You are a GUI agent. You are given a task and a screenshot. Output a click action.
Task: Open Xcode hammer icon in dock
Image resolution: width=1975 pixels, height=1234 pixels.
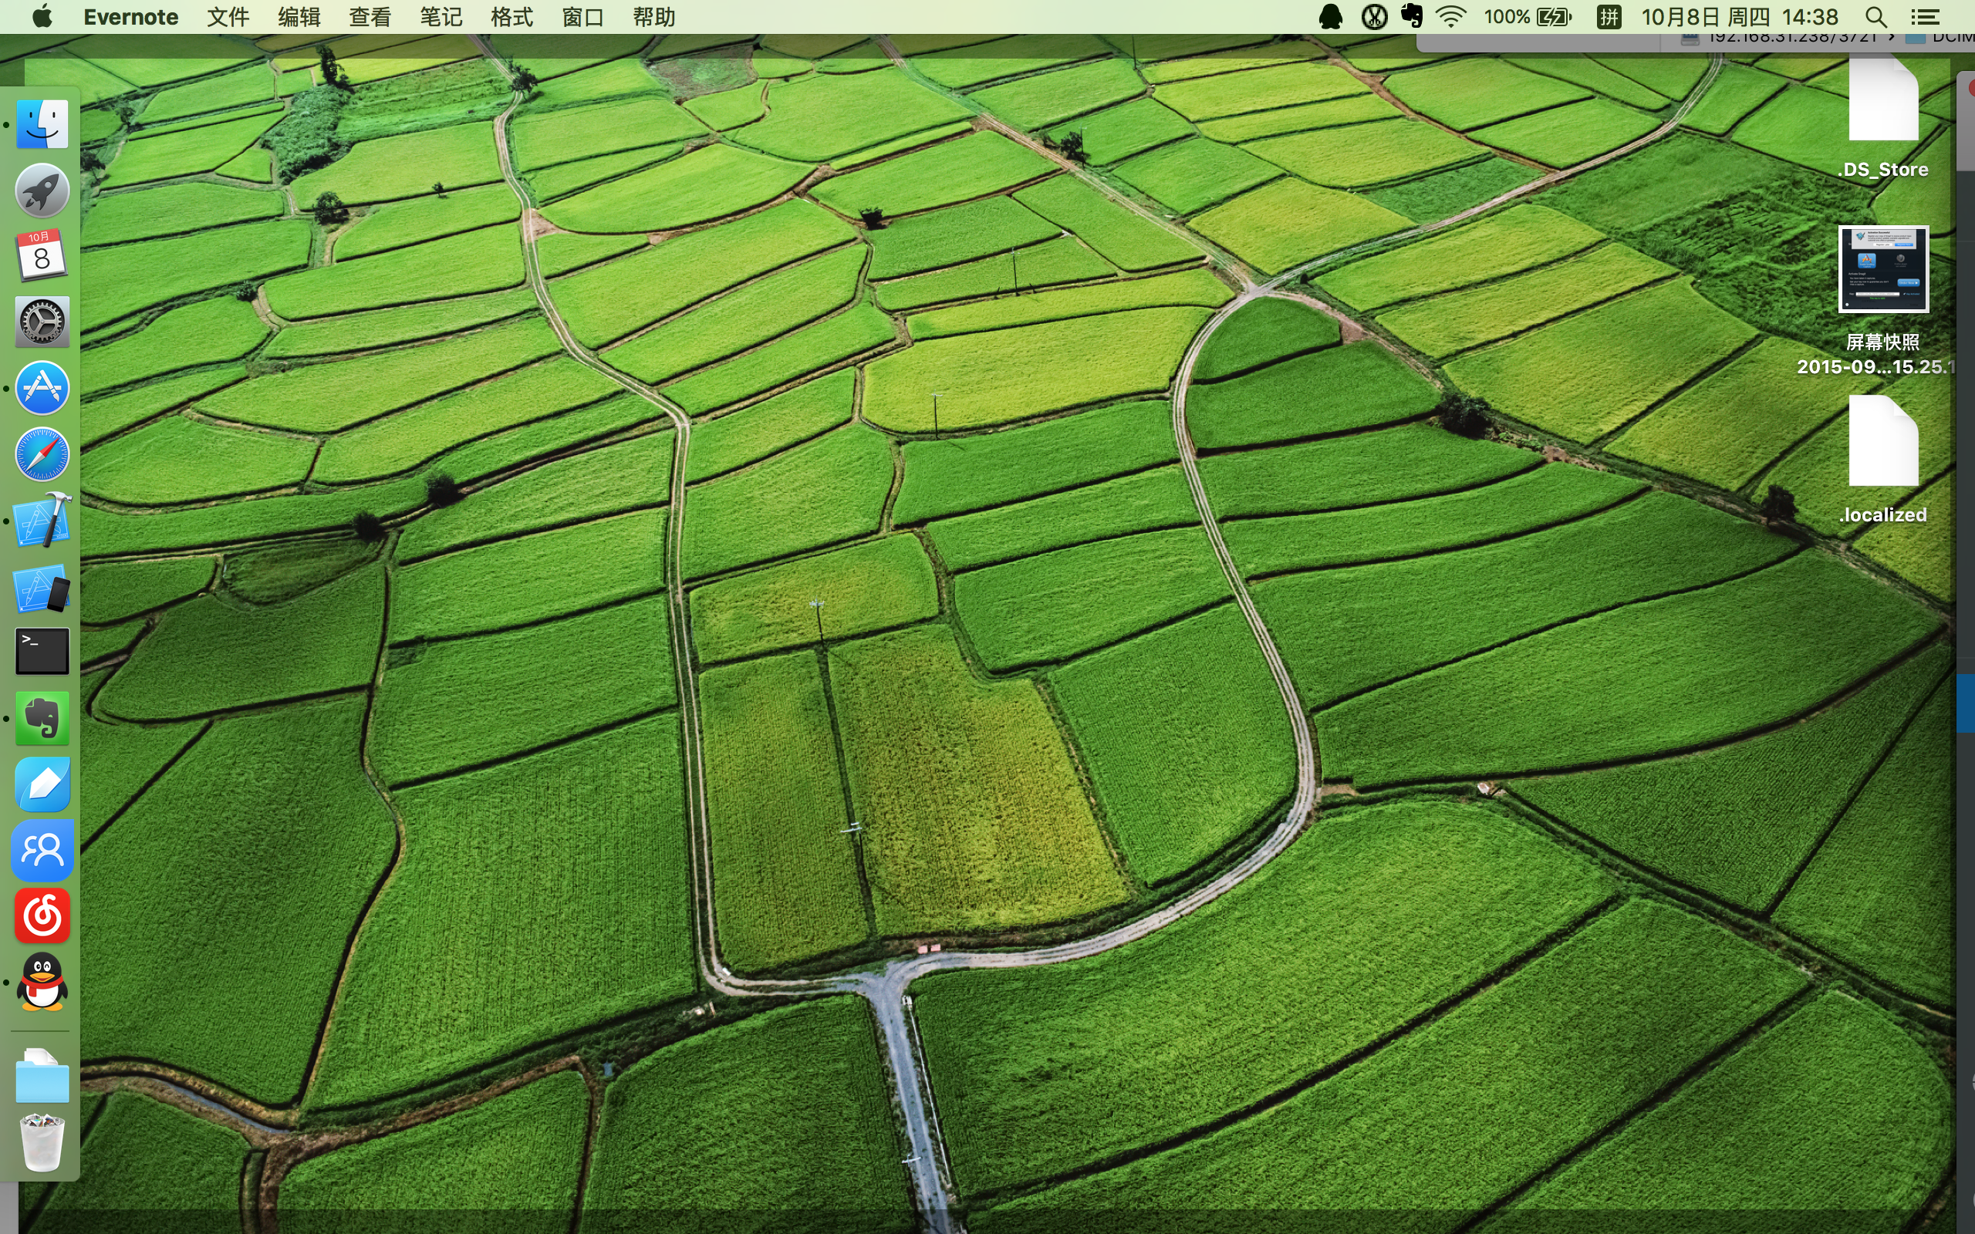tap(42, 520)
